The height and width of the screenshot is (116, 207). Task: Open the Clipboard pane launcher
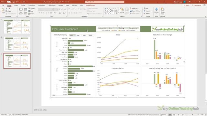[17, 16]
